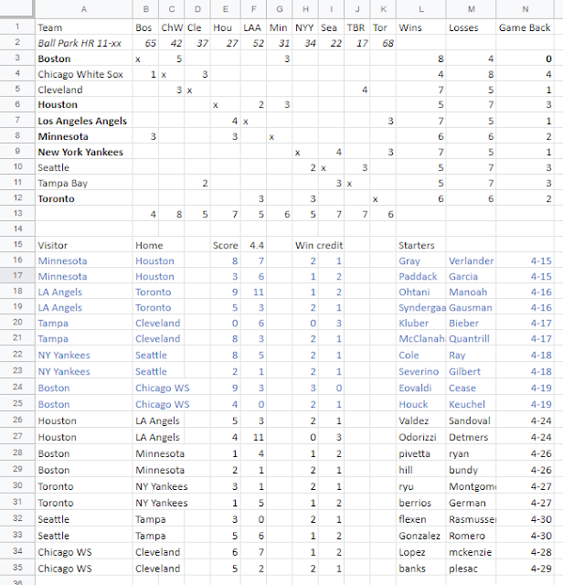Click the '68' ballpark HR cell for Tor

[x=383, y=43]
